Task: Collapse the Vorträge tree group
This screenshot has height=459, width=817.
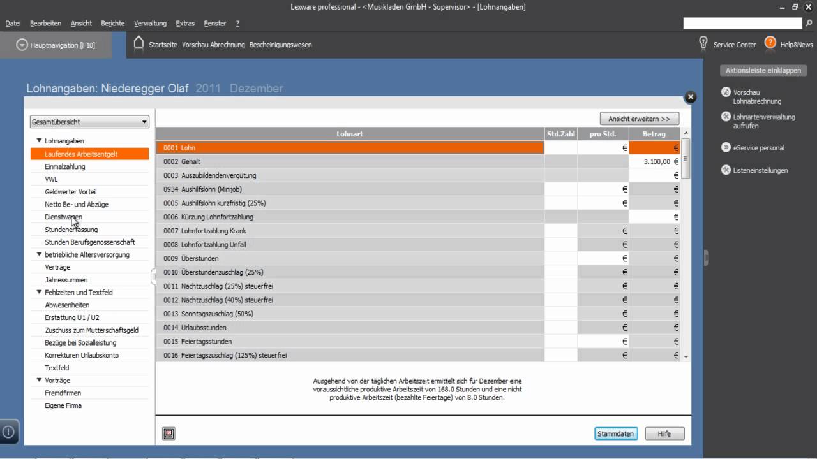Action: point(39,380)
